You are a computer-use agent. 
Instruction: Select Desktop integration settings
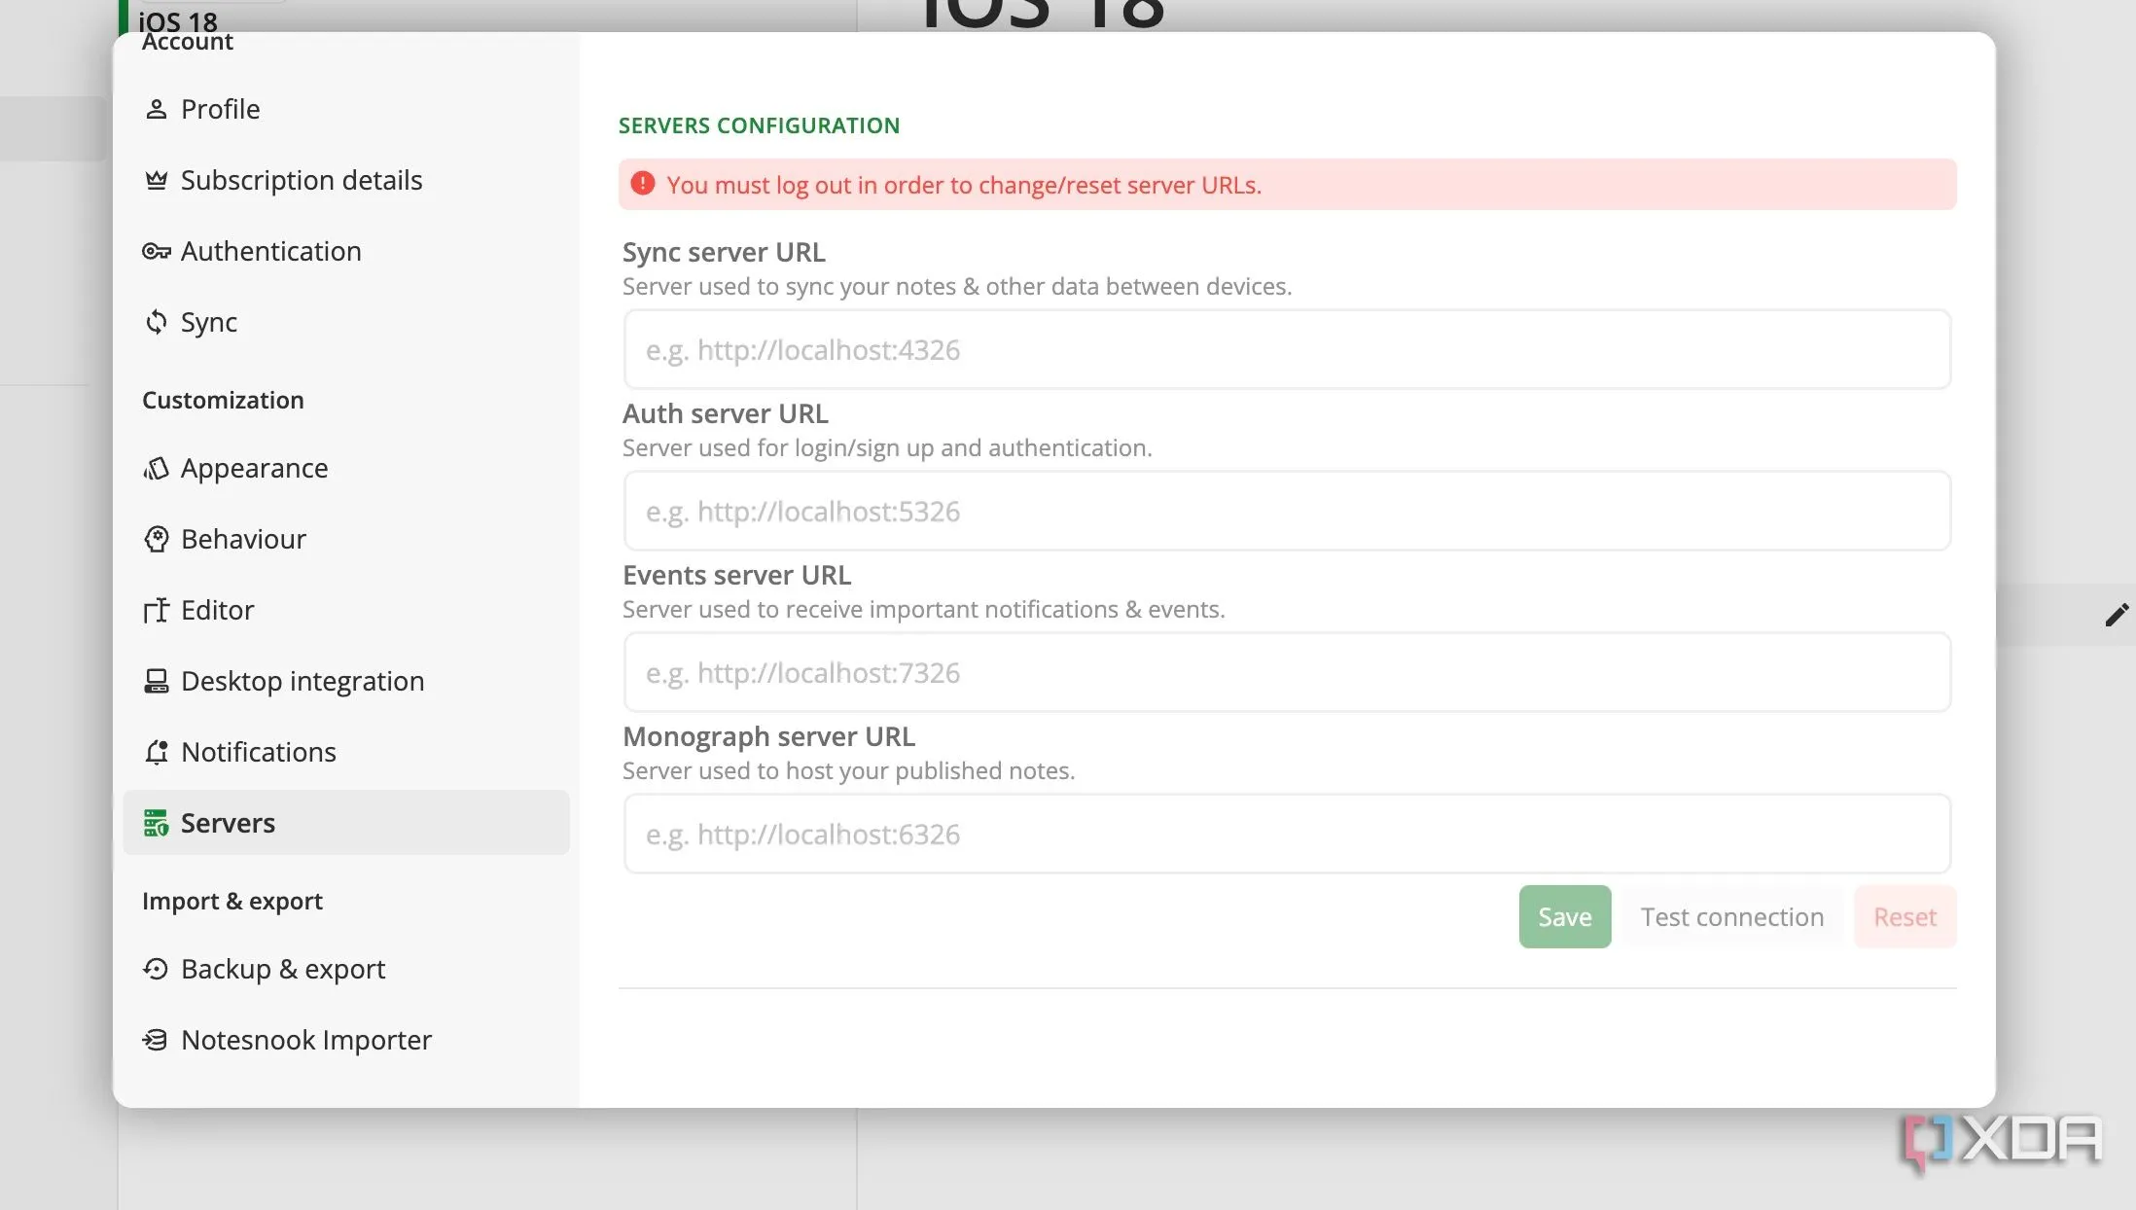click(x=346, y=681)
